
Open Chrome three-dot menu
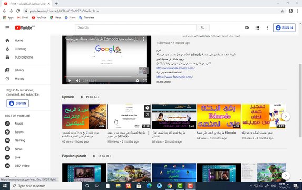click(x=298, y=11)
